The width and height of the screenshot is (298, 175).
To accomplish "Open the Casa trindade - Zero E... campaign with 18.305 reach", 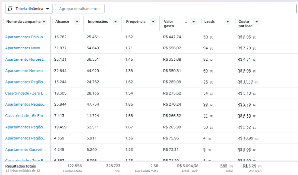I will [x=26, y=93].
